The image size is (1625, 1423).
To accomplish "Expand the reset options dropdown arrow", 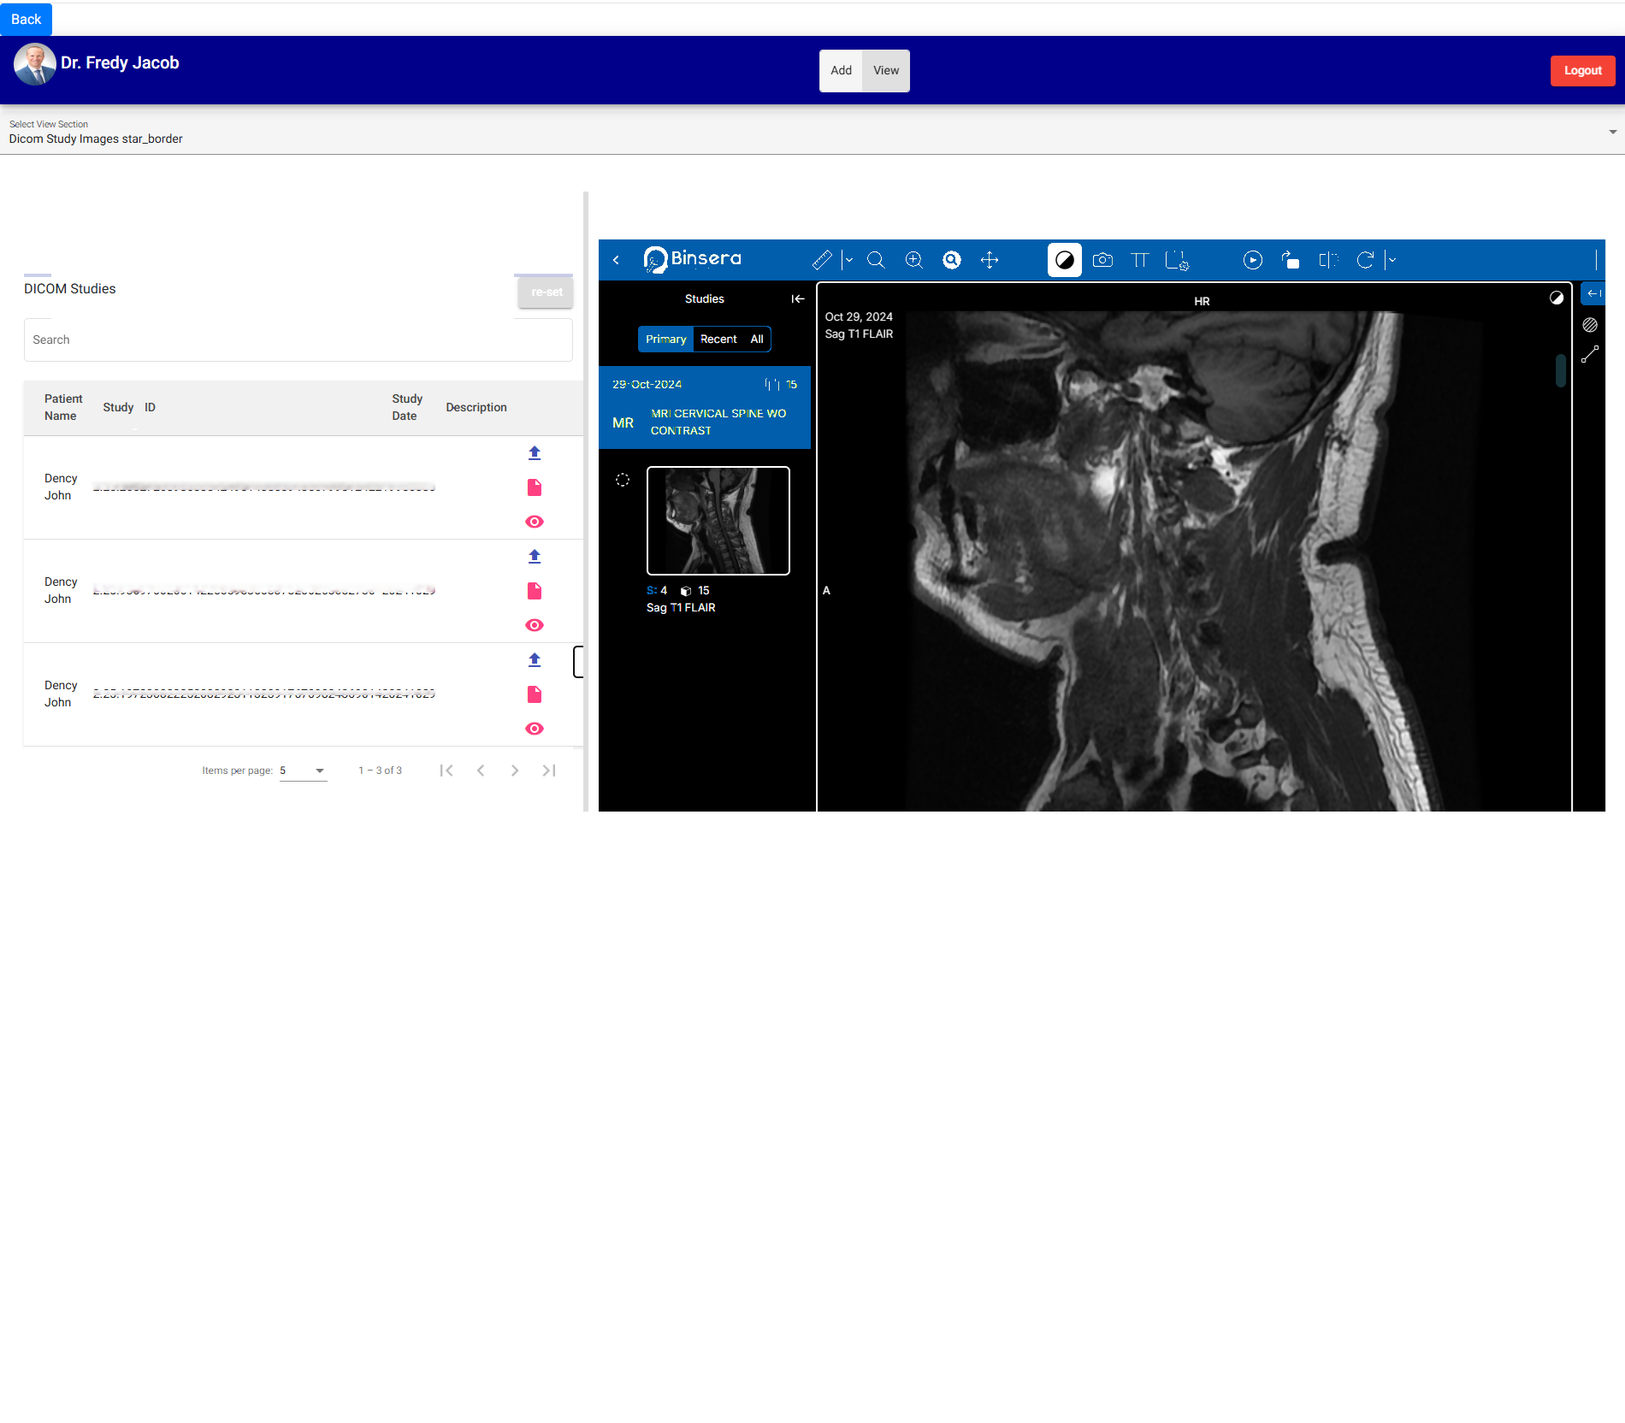I will click(x=1391, y=260).
